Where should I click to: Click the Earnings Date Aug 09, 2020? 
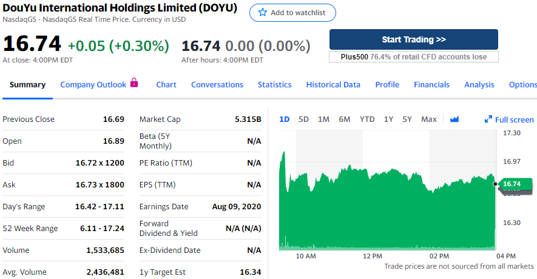[236, 207]
